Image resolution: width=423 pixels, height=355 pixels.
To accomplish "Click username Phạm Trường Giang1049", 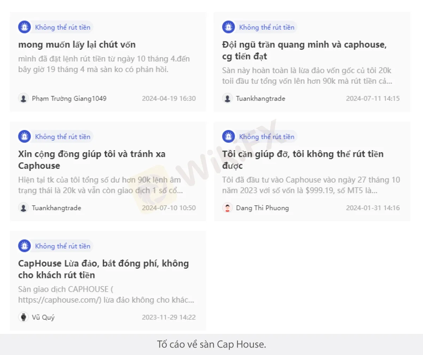I will 69,99.
